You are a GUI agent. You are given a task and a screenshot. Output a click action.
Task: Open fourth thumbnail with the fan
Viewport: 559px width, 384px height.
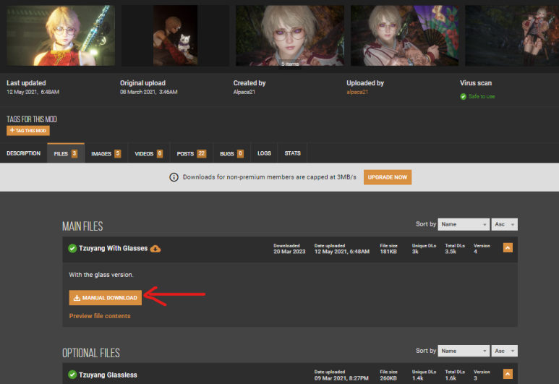tap(405, 35)
